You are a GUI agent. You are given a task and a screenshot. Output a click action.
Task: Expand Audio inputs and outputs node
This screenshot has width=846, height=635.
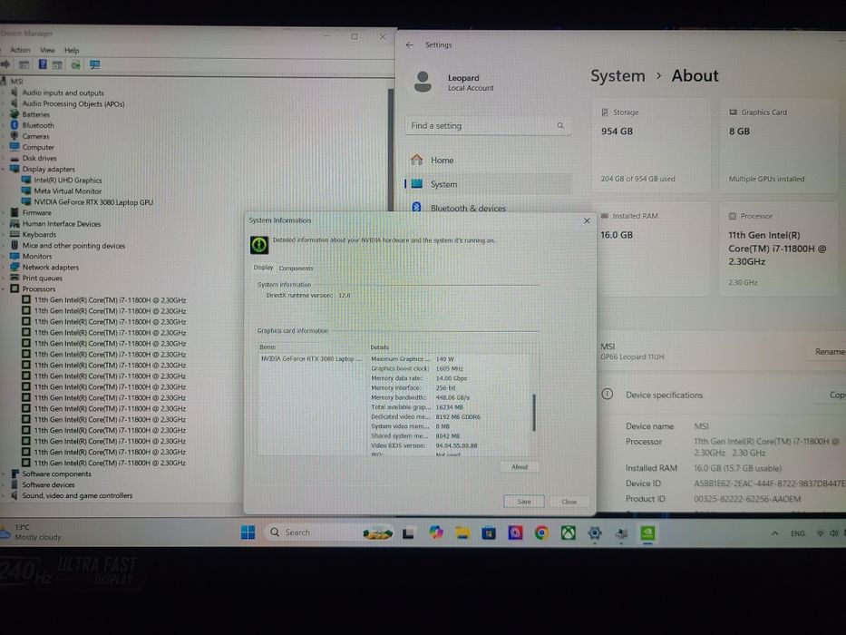pos(5,93)
